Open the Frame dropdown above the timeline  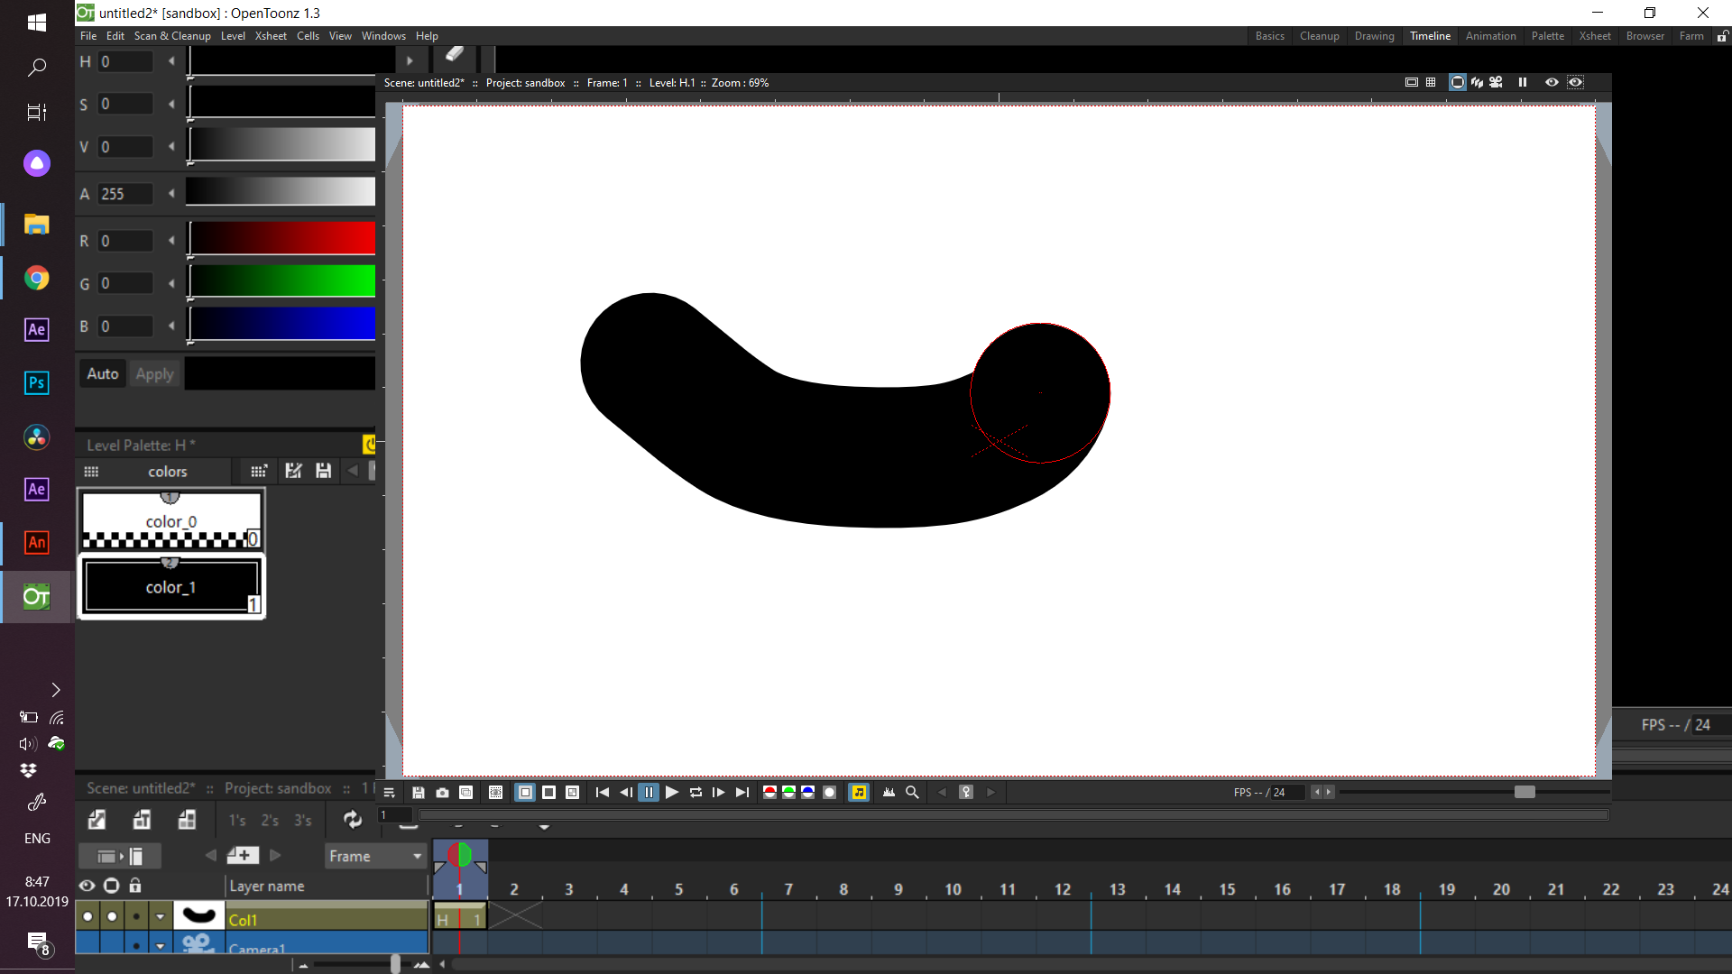(x=375, y=856)
